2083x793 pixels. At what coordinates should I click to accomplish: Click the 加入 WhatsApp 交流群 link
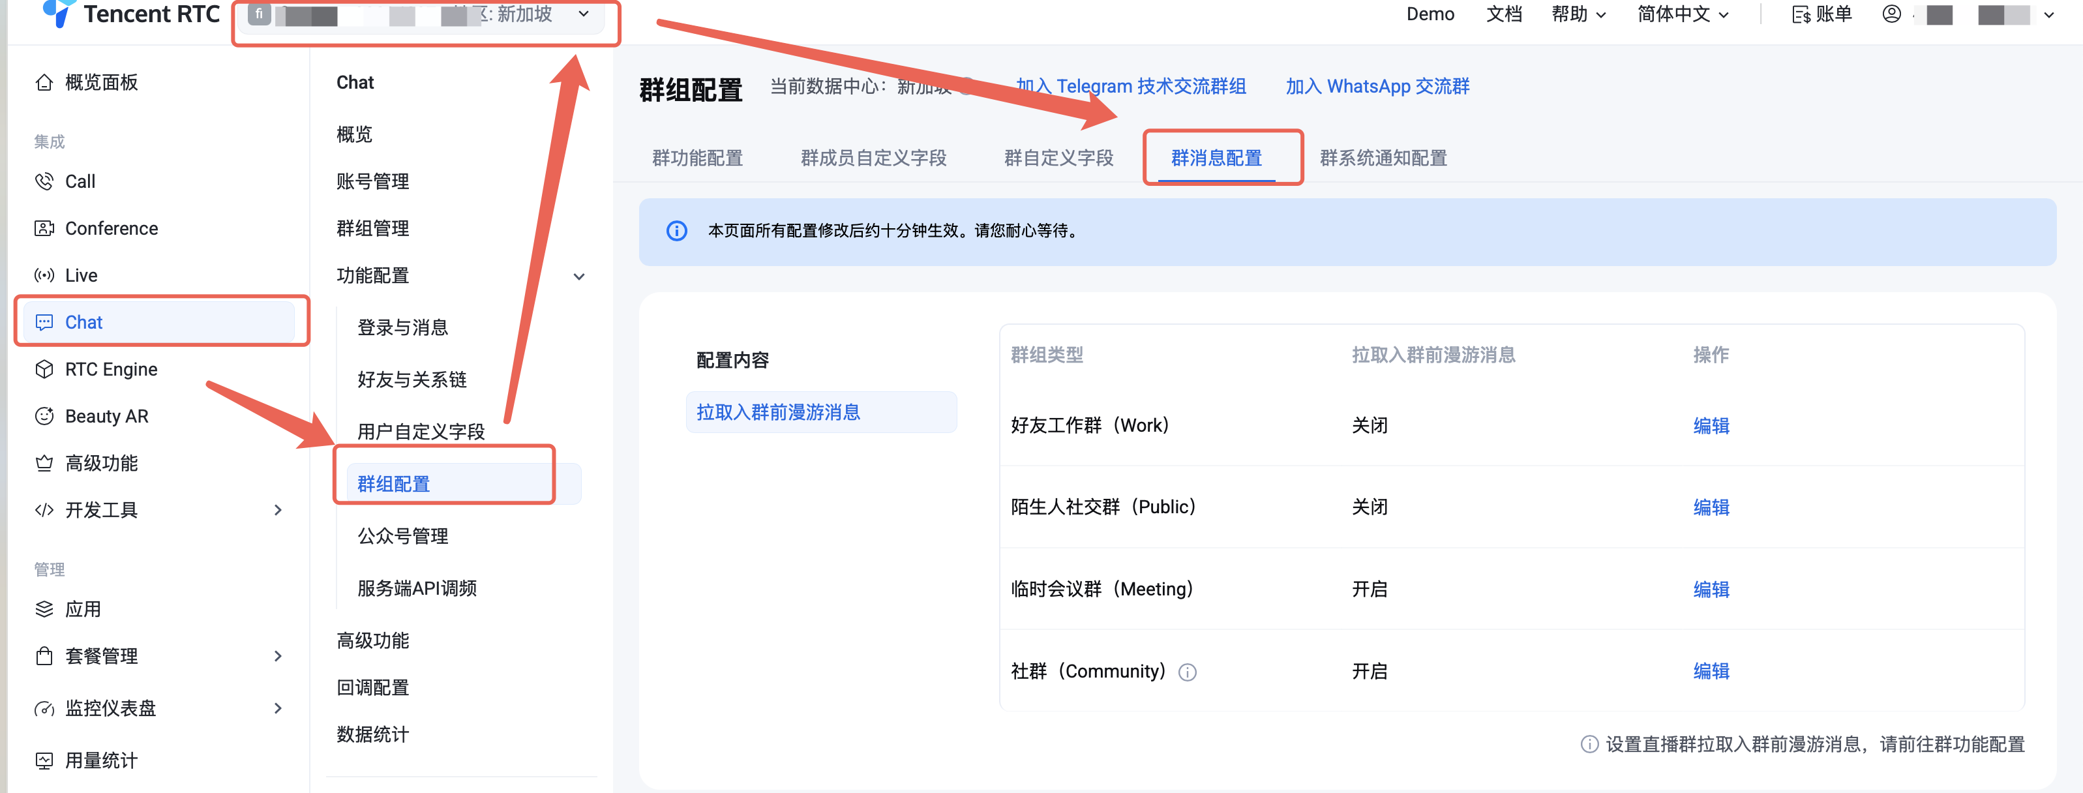[1377, 87]
